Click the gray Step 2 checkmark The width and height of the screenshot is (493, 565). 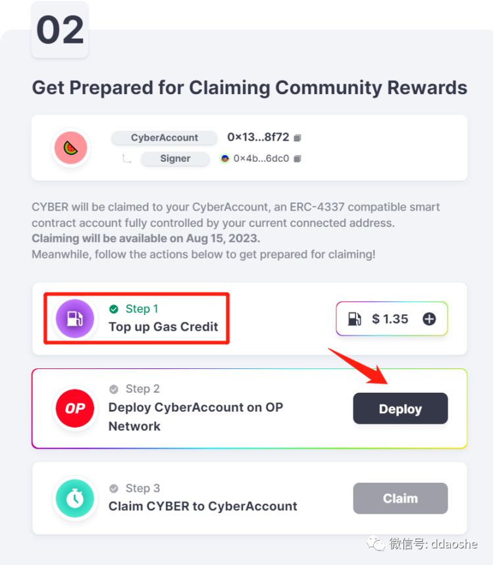tap(114, 389)
